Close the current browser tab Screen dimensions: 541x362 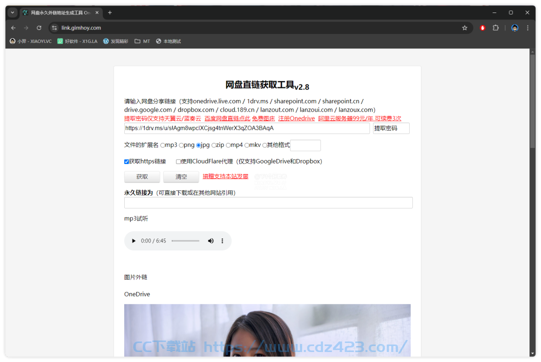coord(97,12)
